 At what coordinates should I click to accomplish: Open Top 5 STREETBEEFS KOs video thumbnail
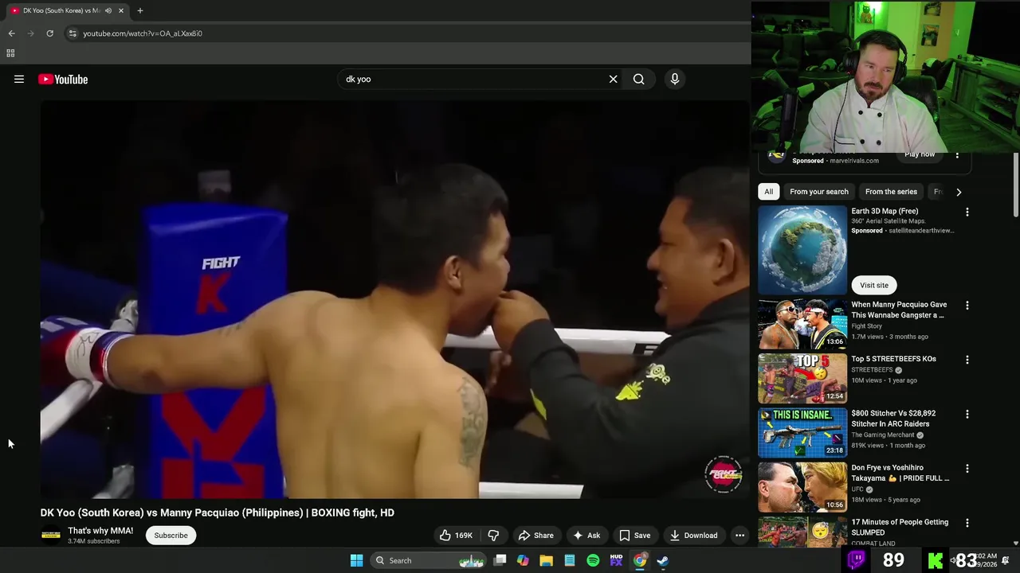pyautogui.click(x=802, y=378)
